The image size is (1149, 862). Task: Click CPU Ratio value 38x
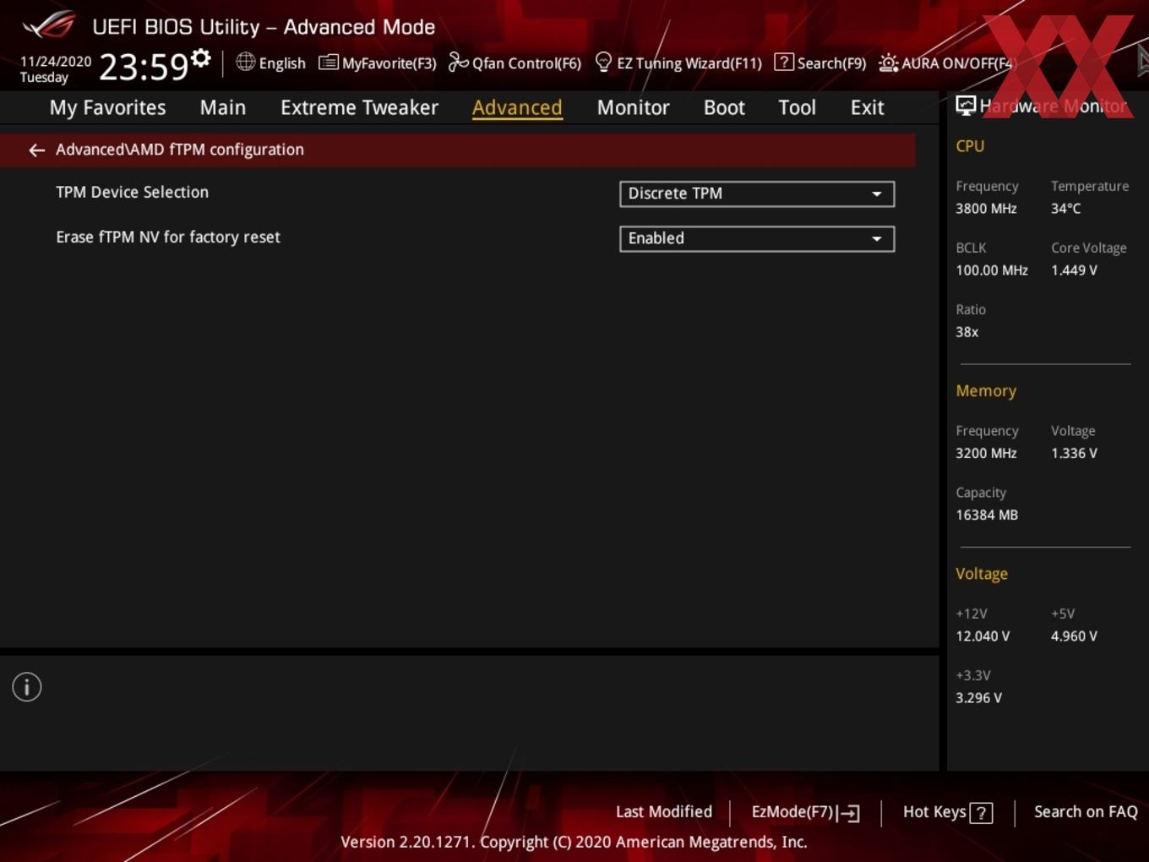click(x=967, y=332)
